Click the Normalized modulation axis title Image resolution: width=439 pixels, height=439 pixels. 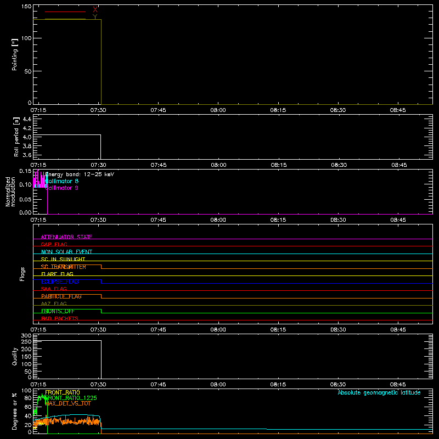pyautogui.click(x=10, y=192)
